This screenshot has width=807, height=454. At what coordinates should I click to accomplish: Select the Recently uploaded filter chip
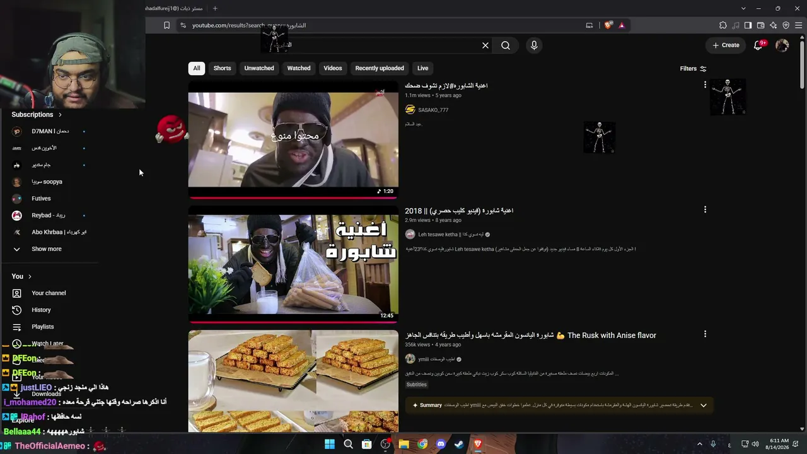(x=380, y=68)
